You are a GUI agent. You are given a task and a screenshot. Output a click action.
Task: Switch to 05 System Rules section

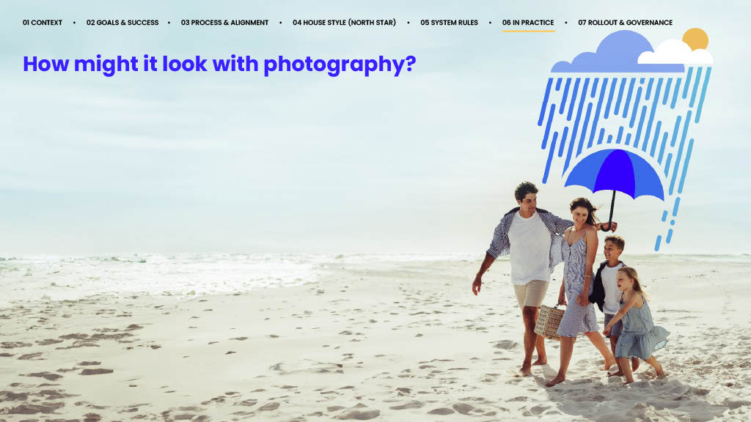click(x=449, y=23)
